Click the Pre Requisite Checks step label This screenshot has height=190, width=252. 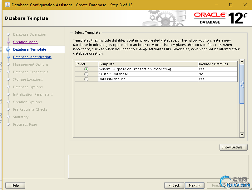pos(30,109)
